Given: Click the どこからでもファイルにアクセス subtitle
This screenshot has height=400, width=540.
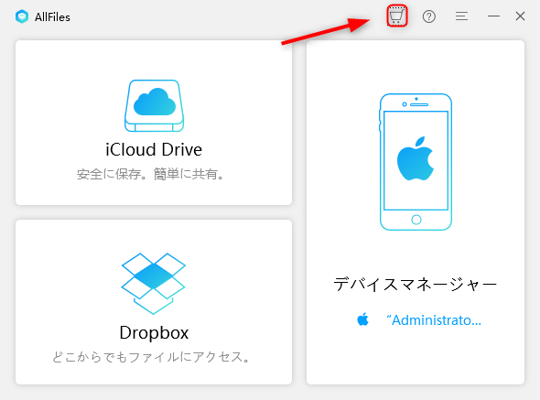Looking at the screenshot, I should (x=151, y=357).
